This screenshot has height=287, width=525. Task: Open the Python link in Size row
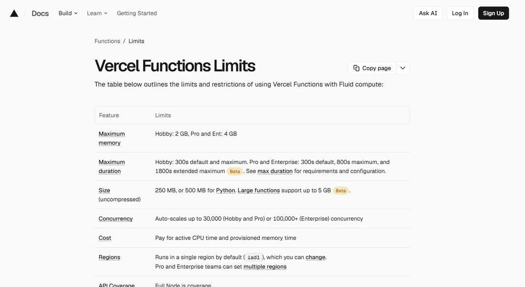click(225, 190)
